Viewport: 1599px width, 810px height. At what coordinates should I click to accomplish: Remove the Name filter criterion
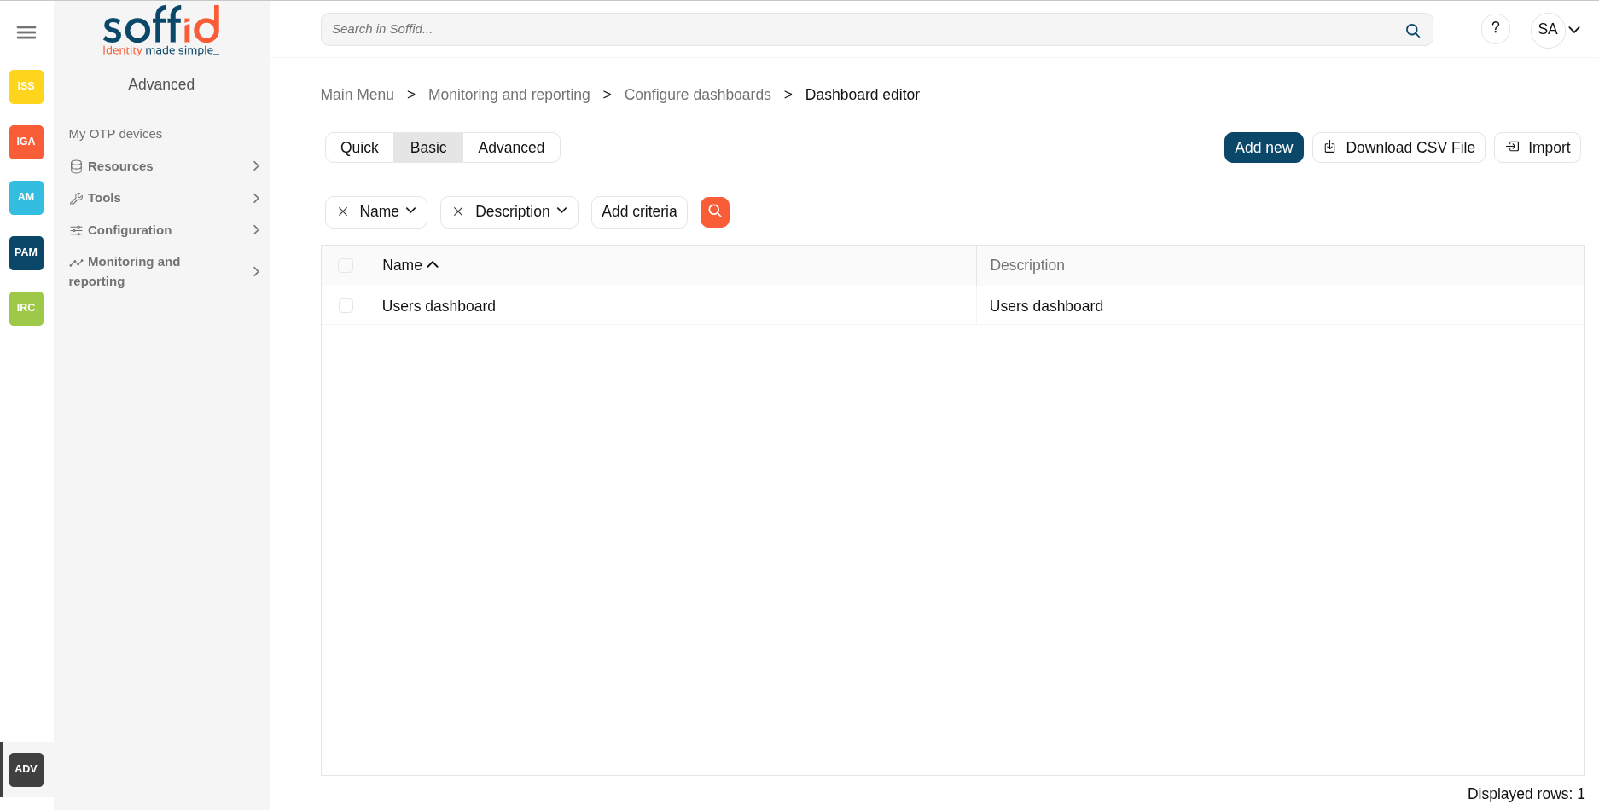pos(343,211)
